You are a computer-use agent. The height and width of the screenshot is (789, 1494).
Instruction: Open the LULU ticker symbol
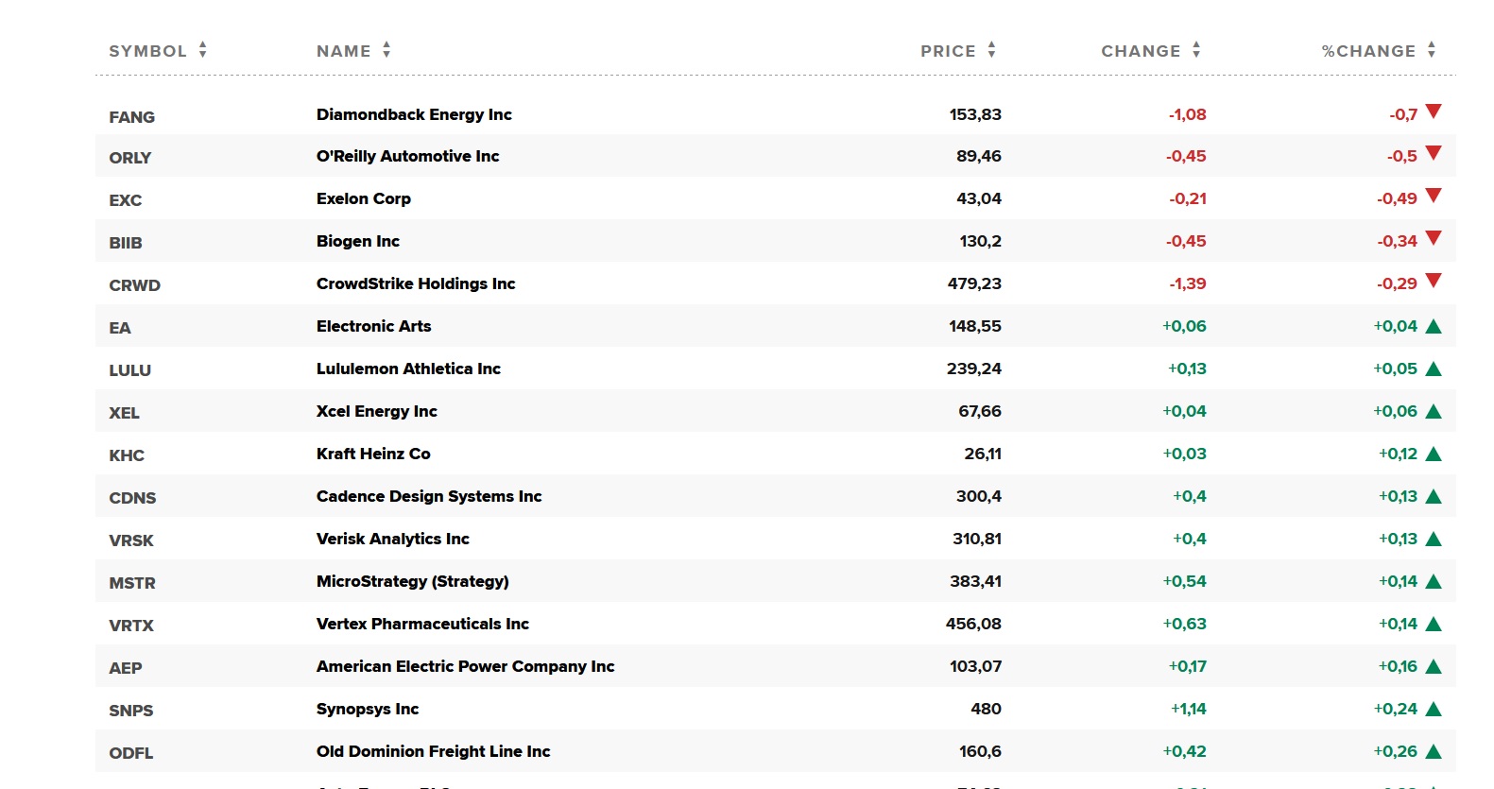pyautogui.click(x=130, y=370)
